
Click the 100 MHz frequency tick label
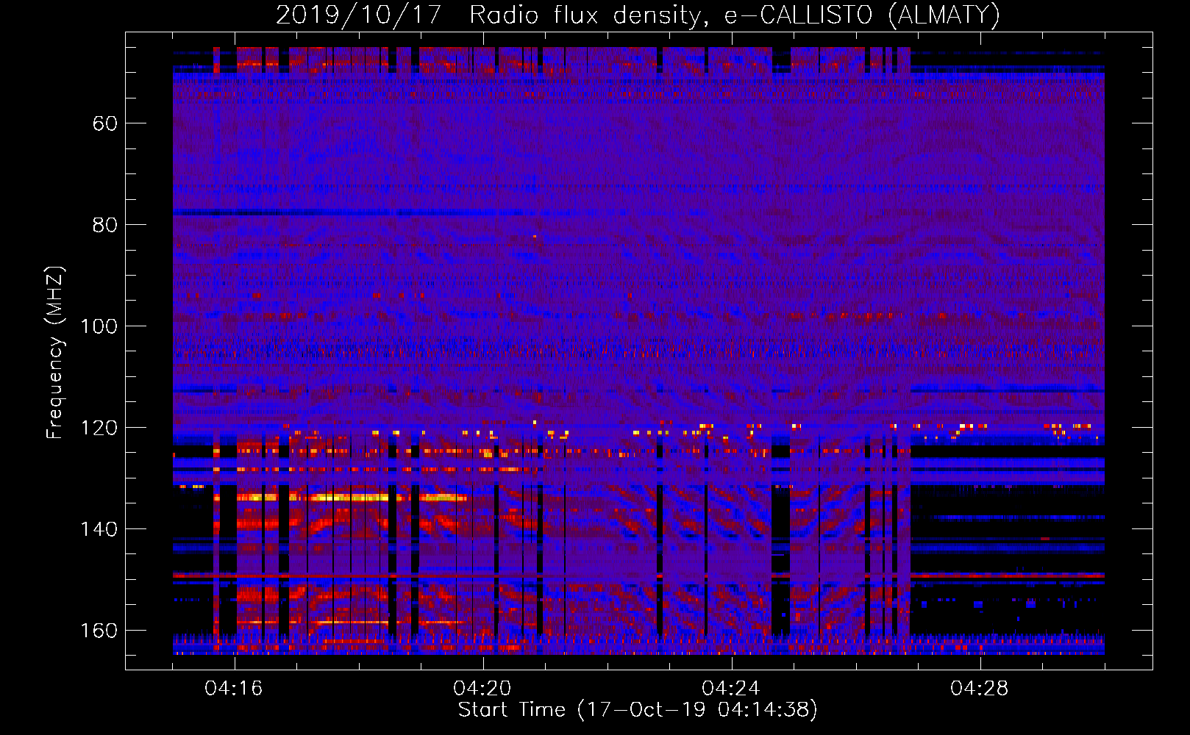coord(99,326)
